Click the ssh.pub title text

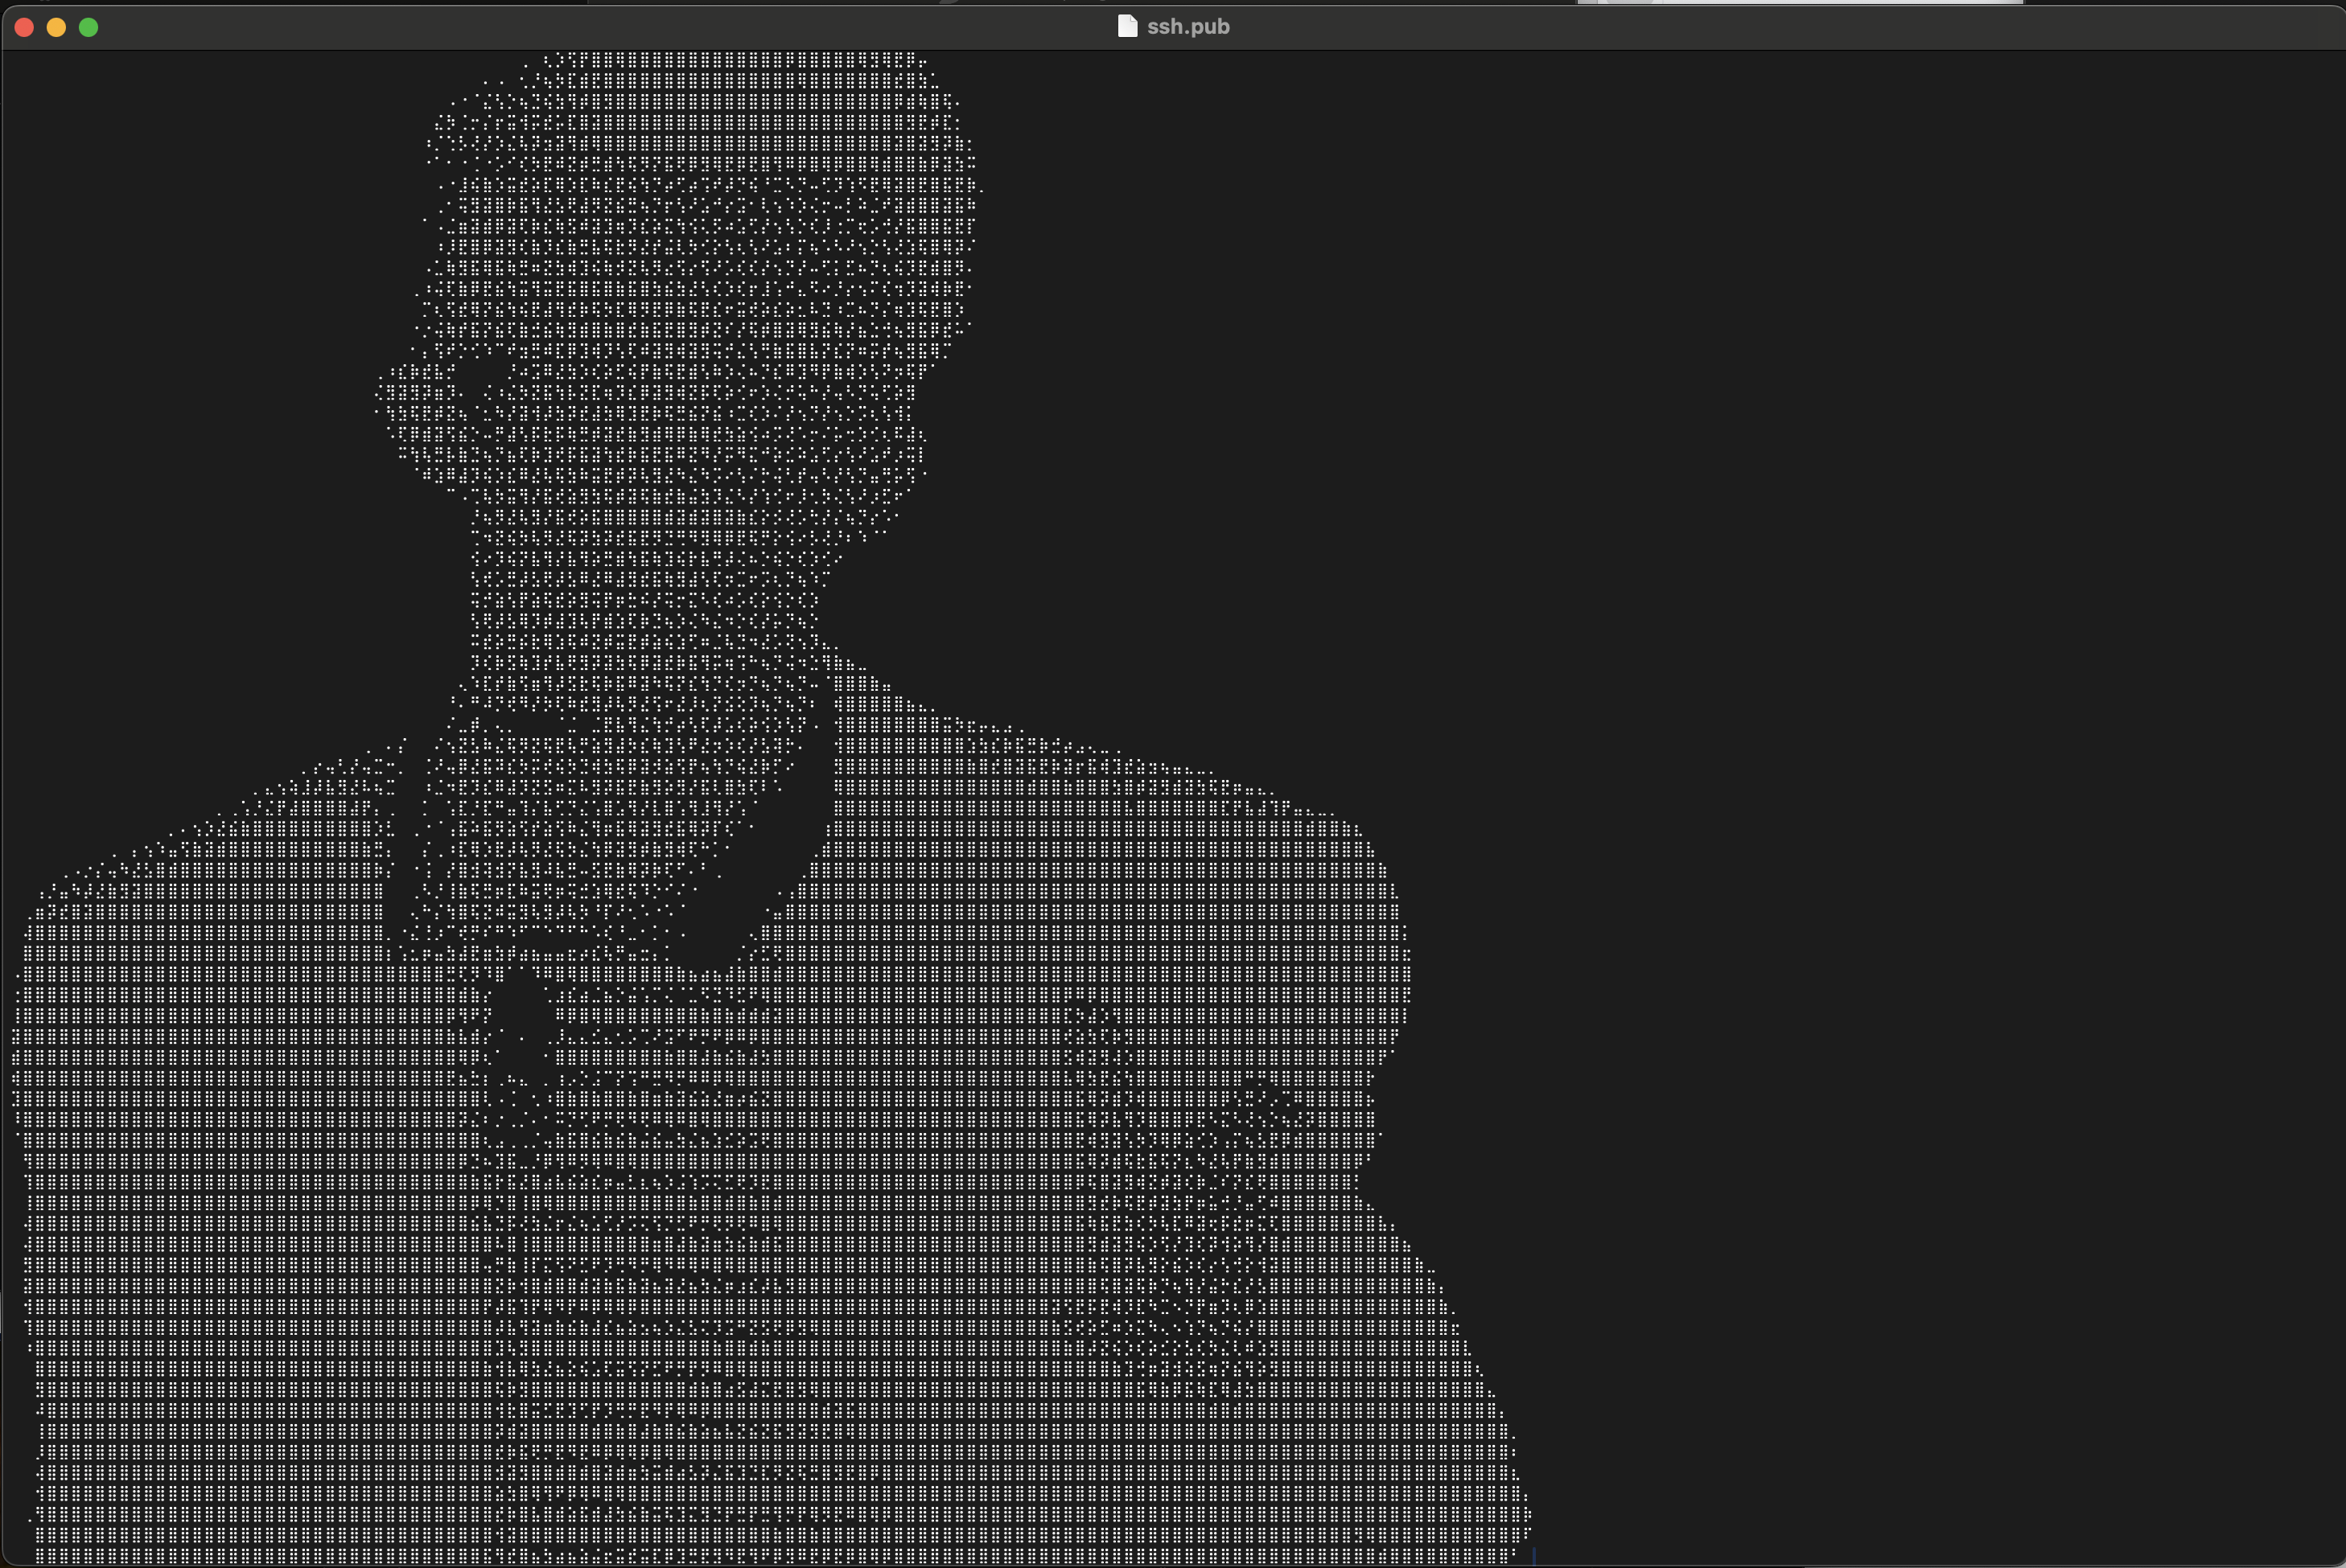(x=1187, y=26)
